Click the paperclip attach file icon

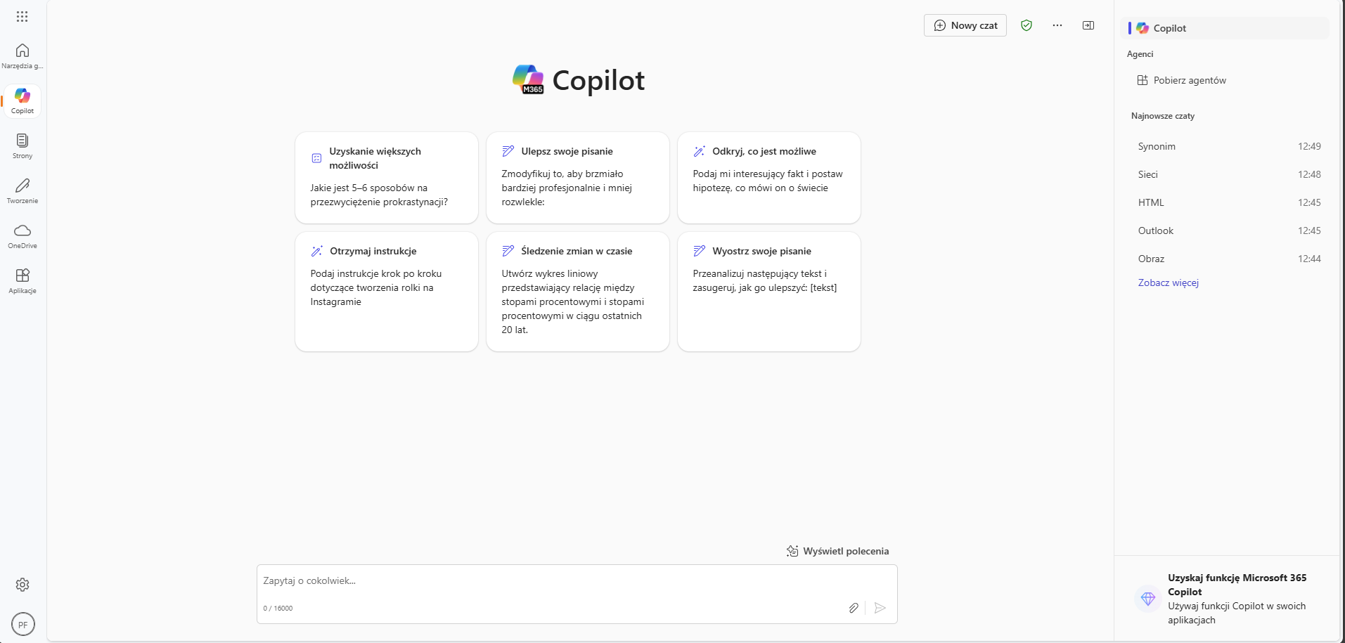coord(854,608)
